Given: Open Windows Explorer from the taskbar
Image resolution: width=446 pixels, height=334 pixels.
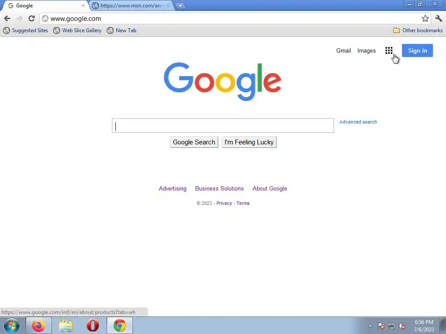Looking at the screenshot, I should click(x=66, y=325).
